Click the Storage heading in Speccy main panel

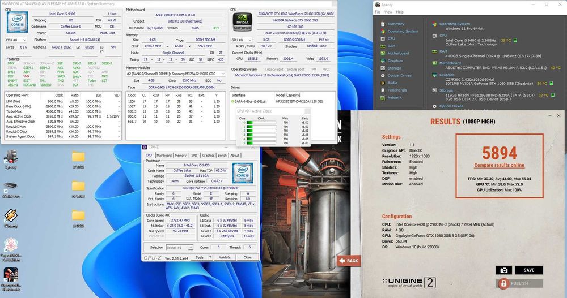click(x=446, y=90)
